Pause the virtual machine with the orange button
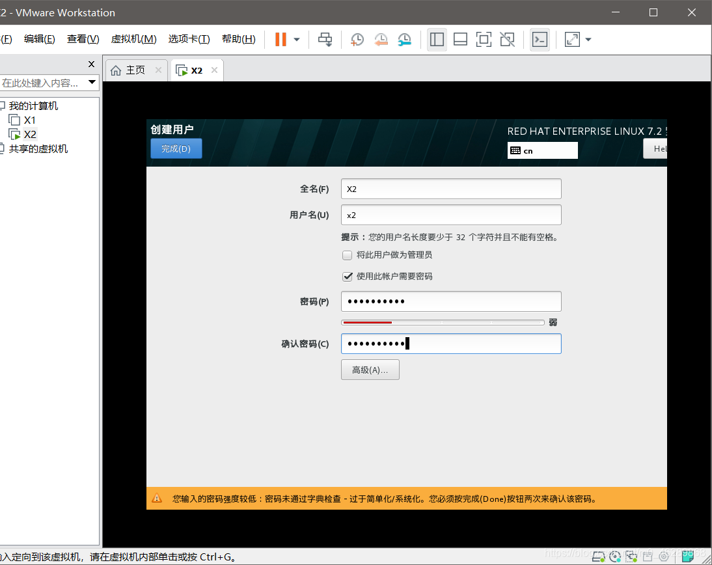The width and height of the screenshot is (712, 565). 281,40
